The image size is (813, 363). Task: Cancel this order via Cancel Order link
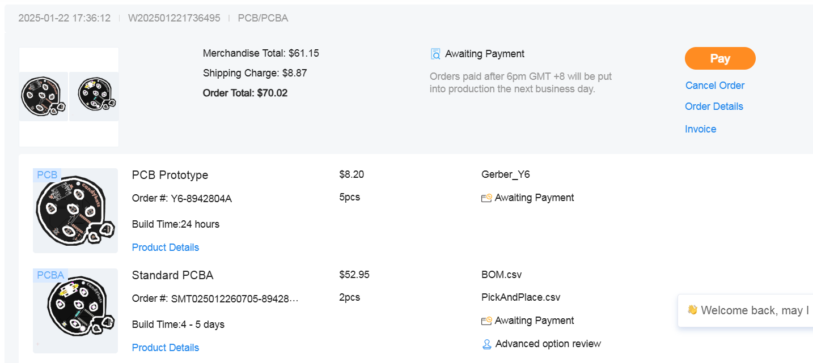point(714,86)
